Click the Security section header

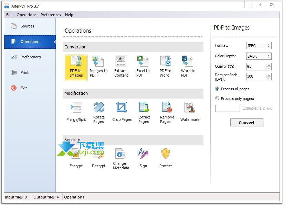tap(133, 140)
